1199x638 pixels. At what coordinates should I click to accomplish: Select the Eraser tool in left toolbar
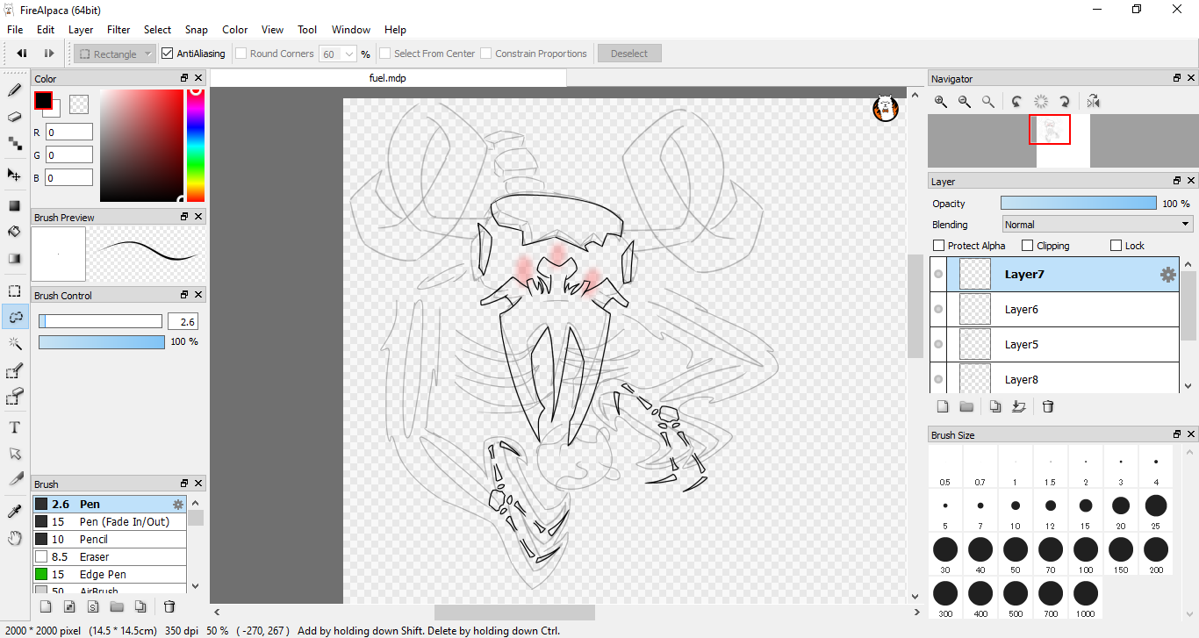14,117
